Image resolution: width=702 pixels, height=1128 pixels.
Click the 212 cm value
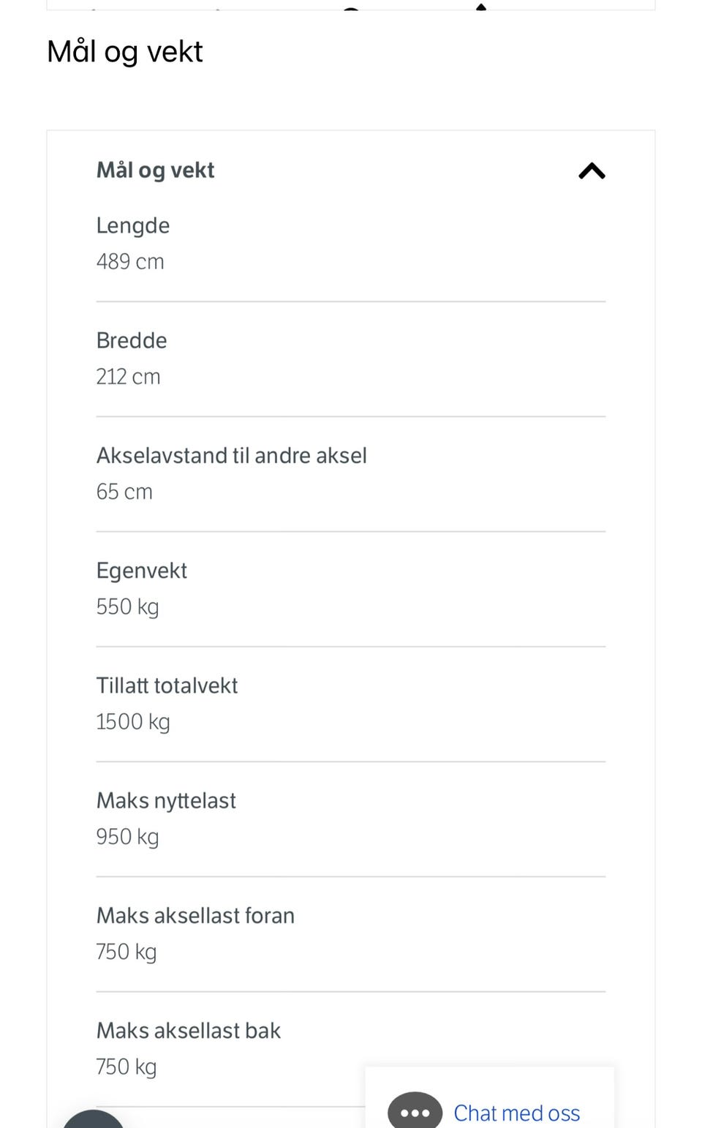128,377
